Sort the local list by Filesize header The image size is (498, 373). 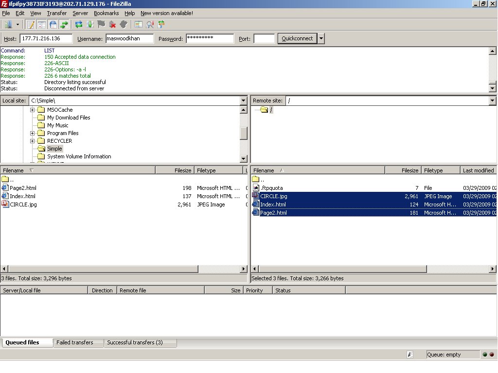click(x=175, y=170)
